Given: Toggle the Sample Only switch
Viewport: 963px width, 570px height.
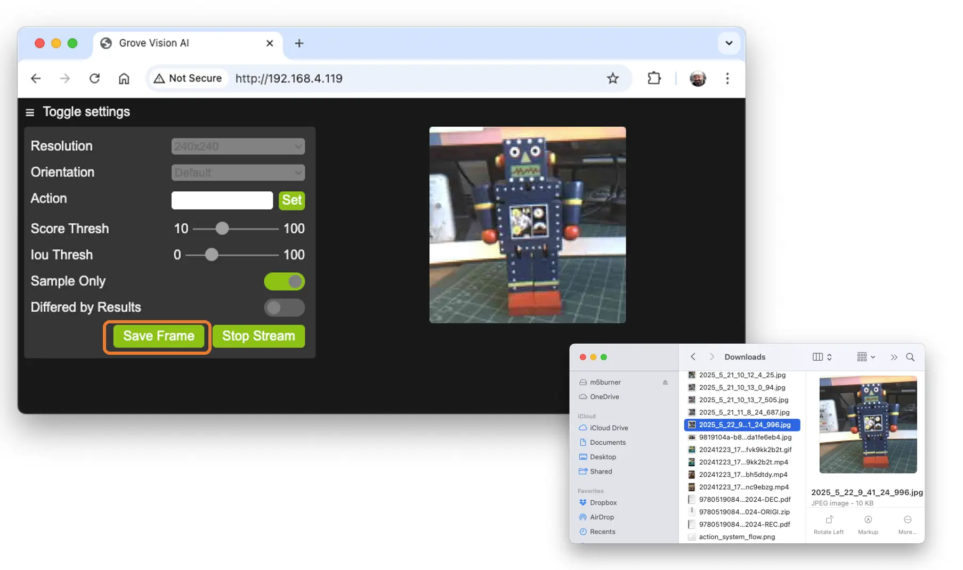Looking at the screenshot, I should [284, 281].
